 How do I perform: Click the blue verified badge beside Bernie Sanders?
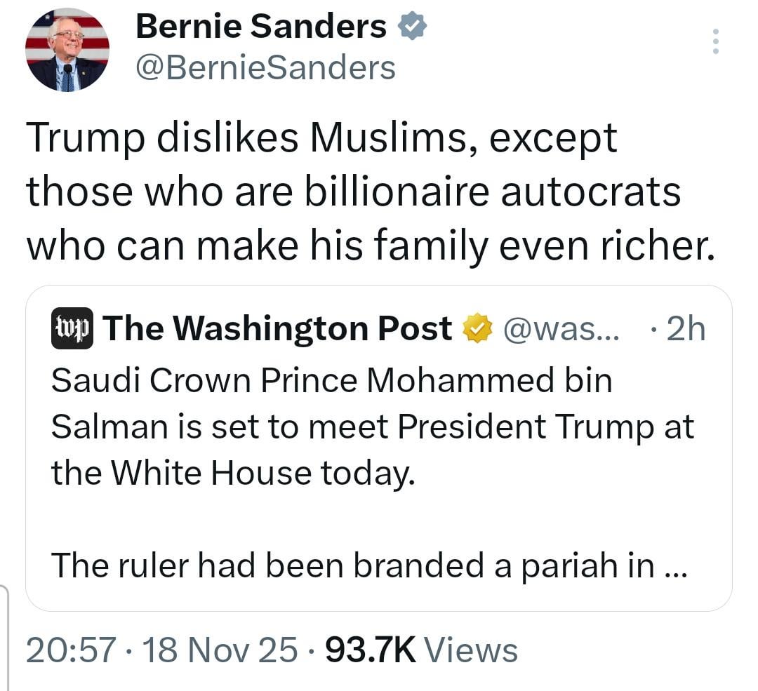(411, 27)
